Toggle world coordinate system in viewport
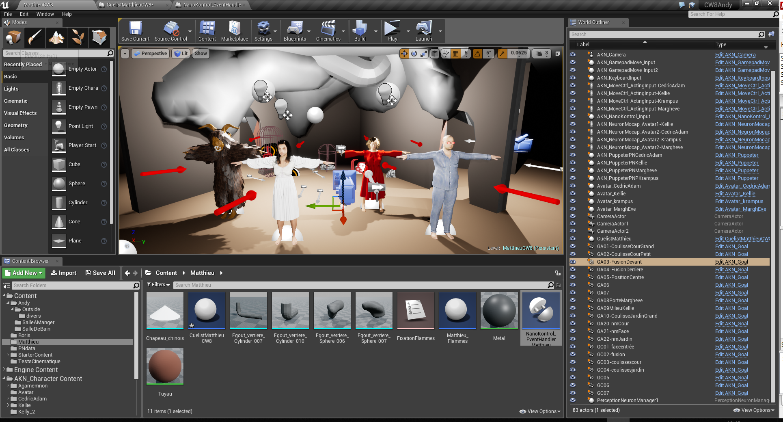The height and width of the screenshot is (422, 783). [x=435, y=54]
